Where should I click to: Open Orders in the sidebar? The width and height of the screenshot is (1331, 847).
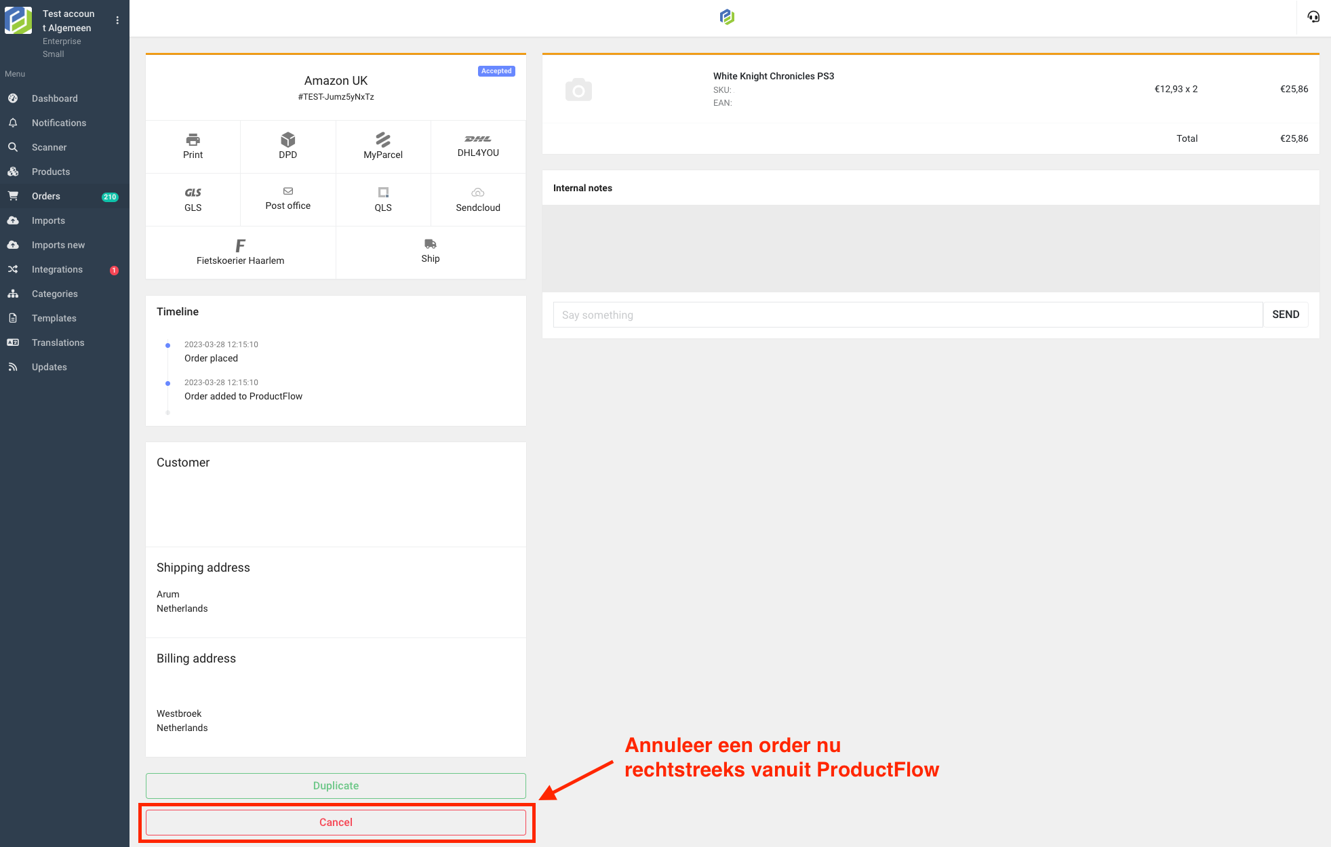click(x=46, y=196)
